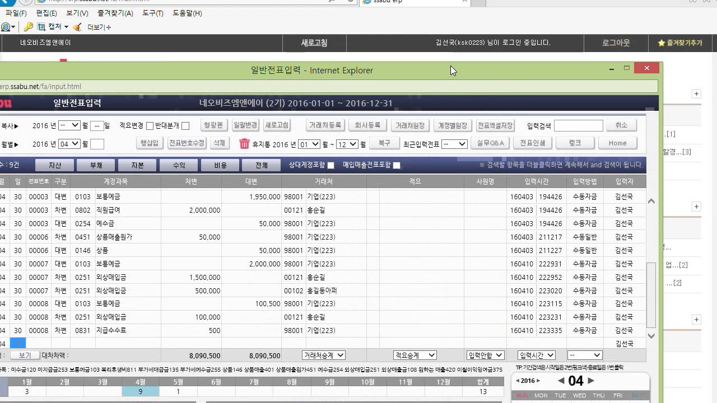Open the 적요승계 dropdown
717x403 pixels.
pyautogui.click(x=415, y=355)
